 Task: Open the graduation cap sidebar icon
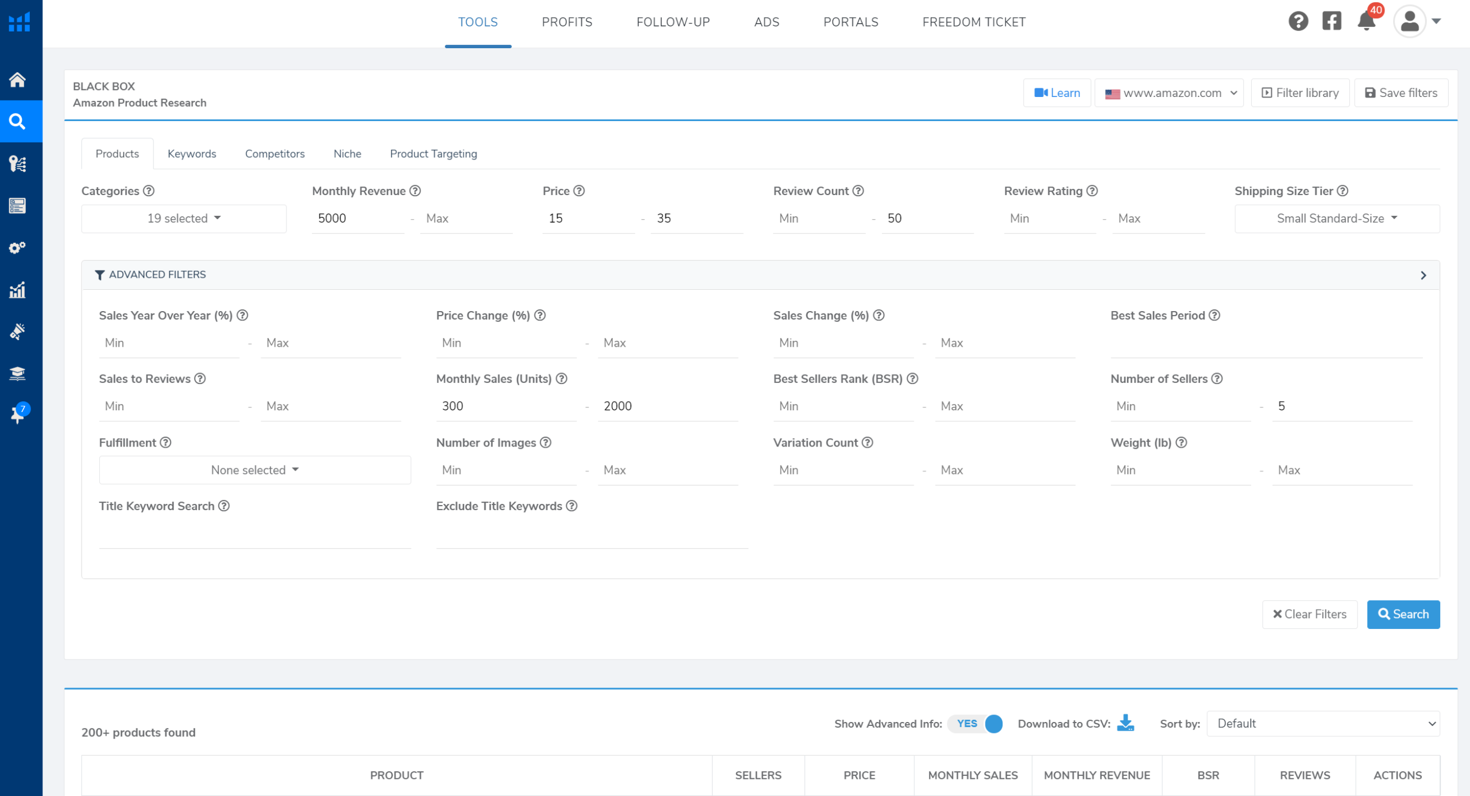pos(17,374)
